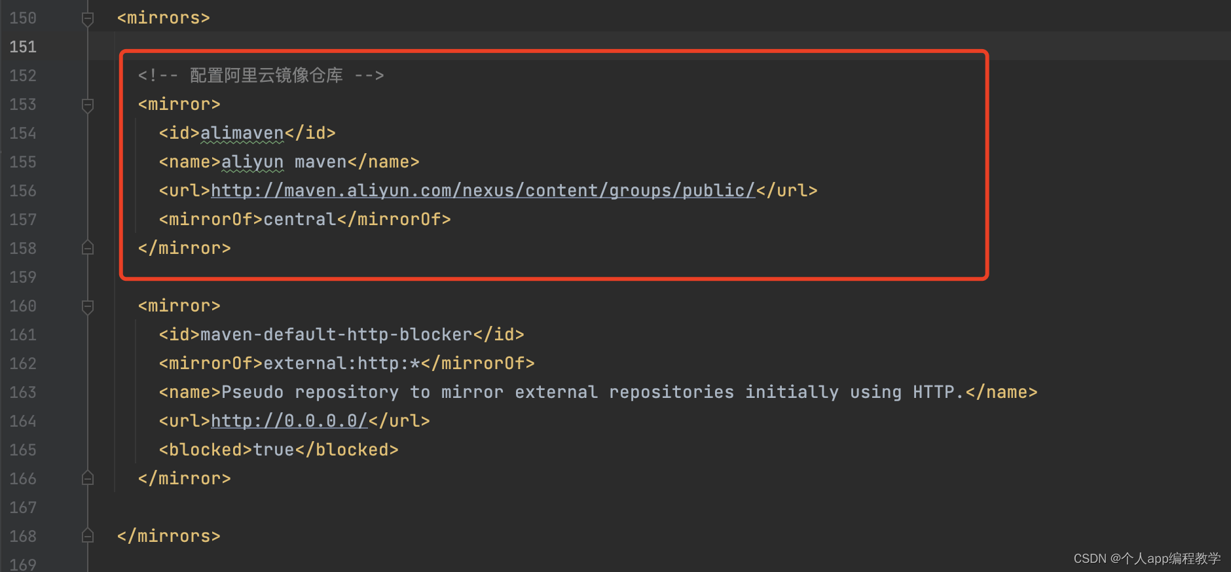Click external:http:* mirrorOf value

pos(342,363)
